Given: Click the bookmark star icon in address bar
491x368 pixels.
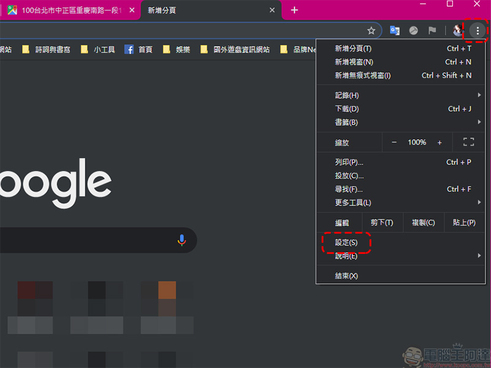Looking at the screenshot, I should pos(371,30).
